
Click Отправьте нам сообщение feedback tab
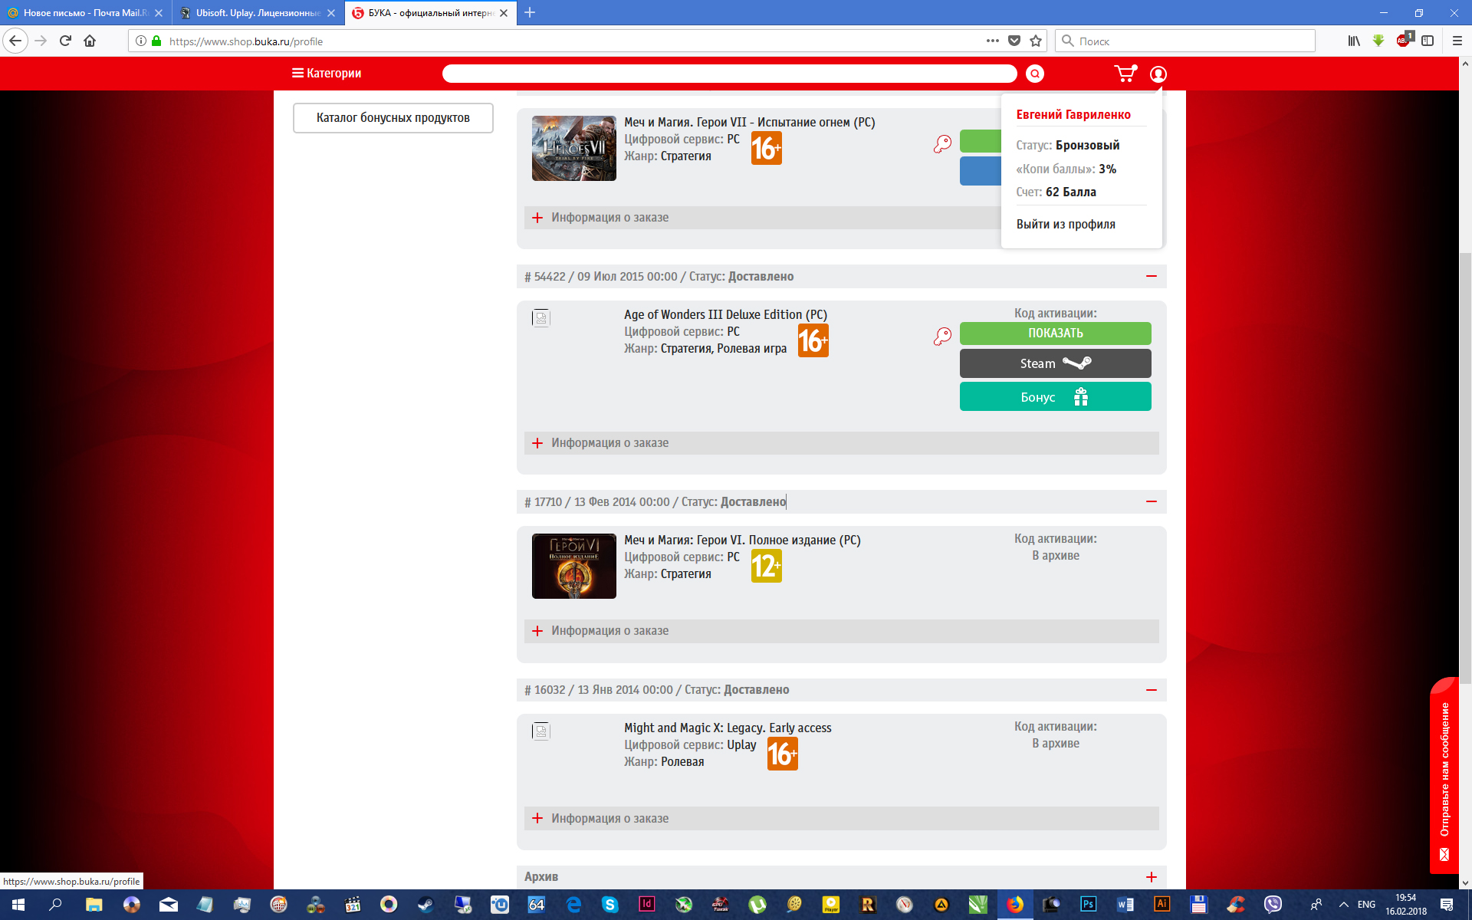click(x=1444, y=775)
